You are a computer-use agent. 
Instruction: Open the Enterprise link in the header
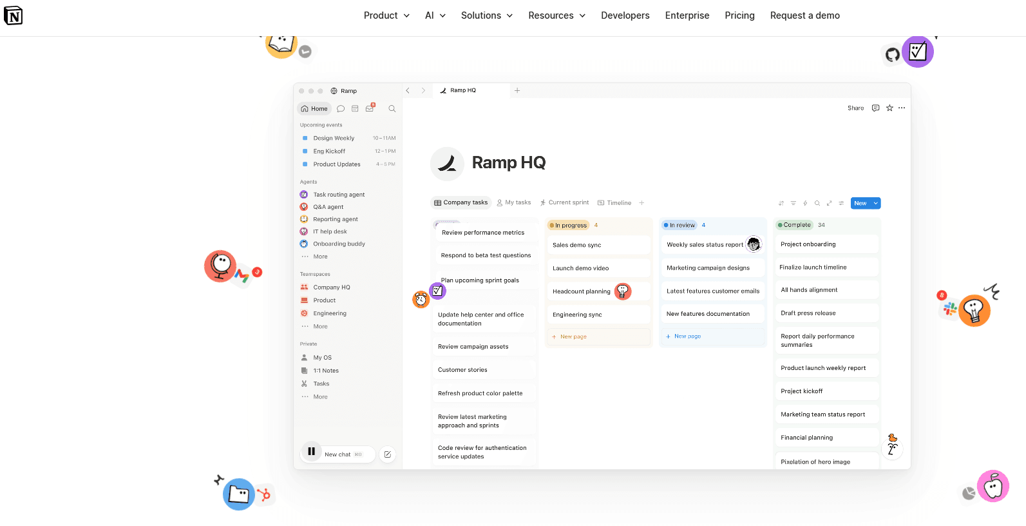point(687,15)
